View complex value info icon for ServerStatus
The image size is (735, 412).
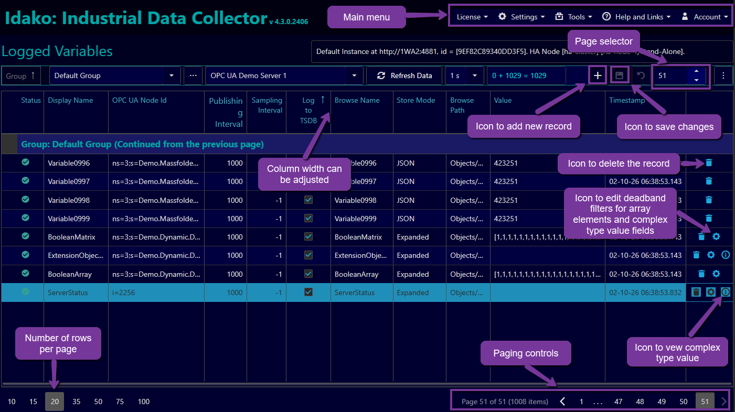click(726, 292)
